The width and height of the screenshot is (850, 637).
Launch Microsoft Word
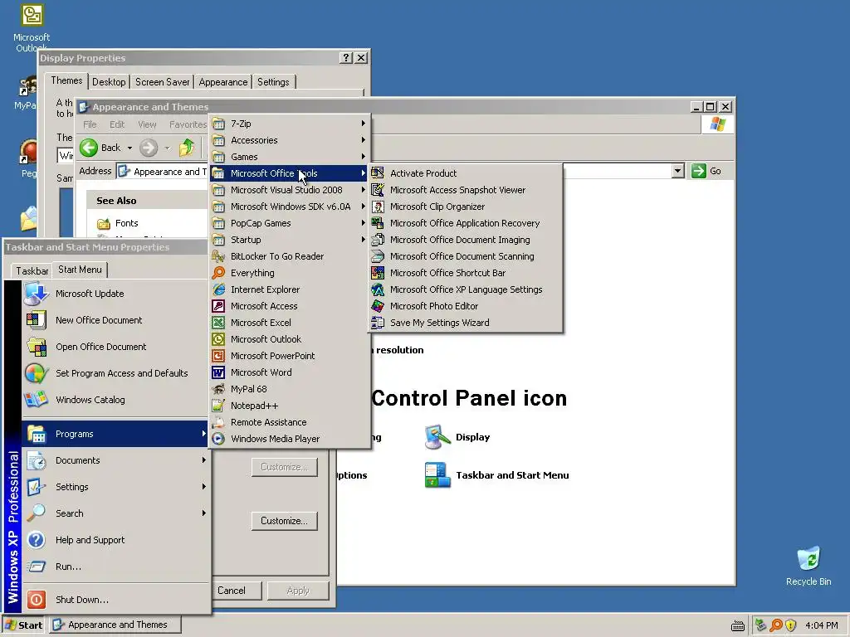click(290, 372)
